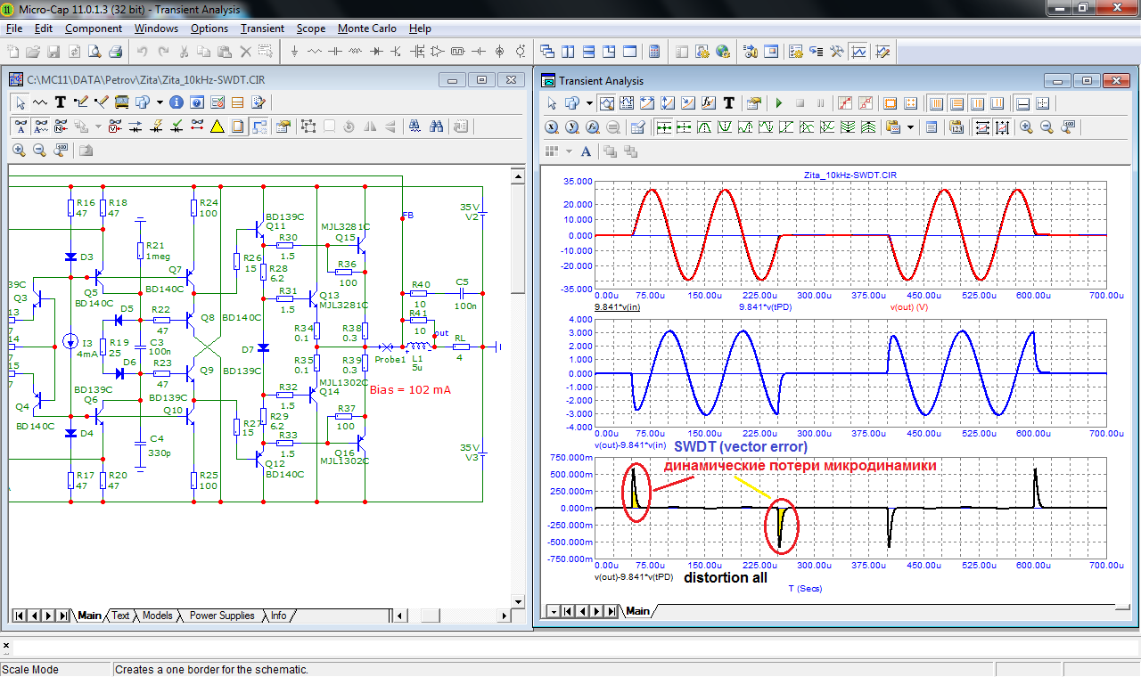Expand the plot clipboard dropdown arrow

click(910, 127)
